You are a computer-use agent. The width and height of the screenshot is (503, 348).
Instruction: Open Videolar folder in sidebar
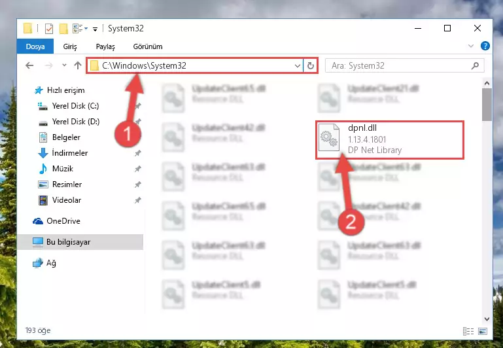pos(67,200)
